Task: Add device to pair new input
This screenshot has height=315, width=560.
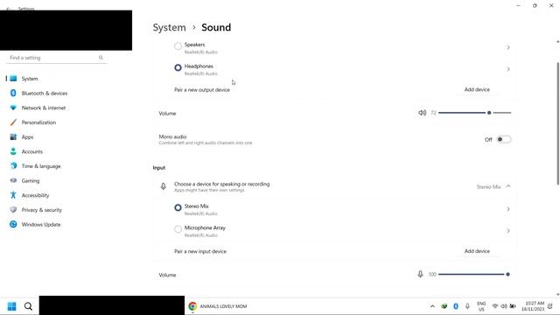Action: point(477,251)
